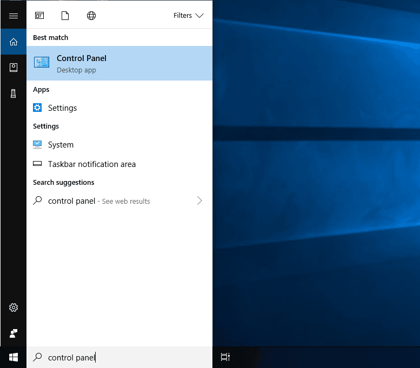Click the Search suggestions heading
This screenshot has width=420, height=368.
(x=63, y=183)
